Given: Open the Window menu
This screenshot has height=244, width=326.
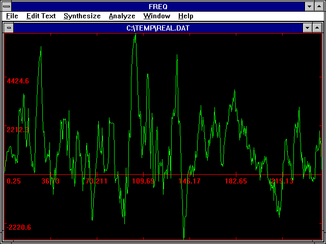Looking at the screenshot, I should tap(157, 16).
